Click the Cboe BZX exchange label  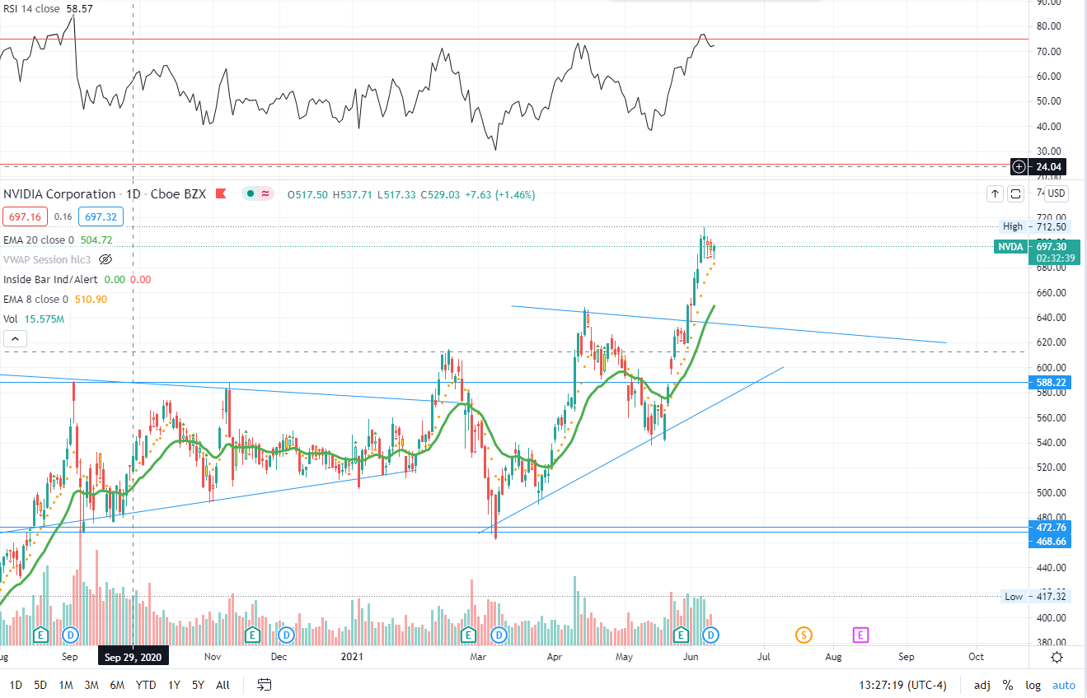[178, 194]
